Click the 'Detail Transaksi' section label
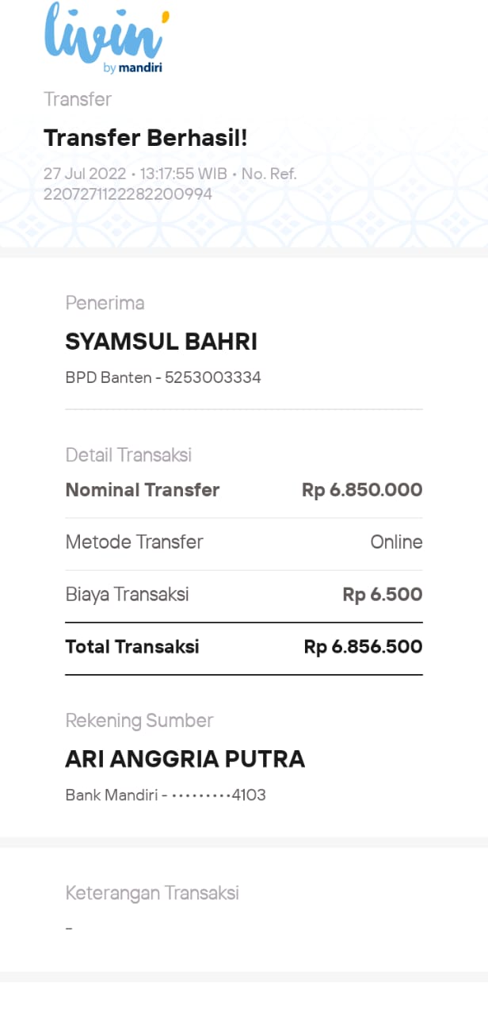Viewport: 488px width, 1015px height. (128, 455)
